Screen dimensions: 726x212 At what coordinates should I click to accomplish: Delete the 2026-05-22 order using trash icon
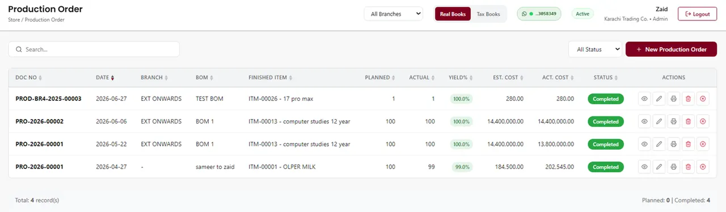point(688,144)
